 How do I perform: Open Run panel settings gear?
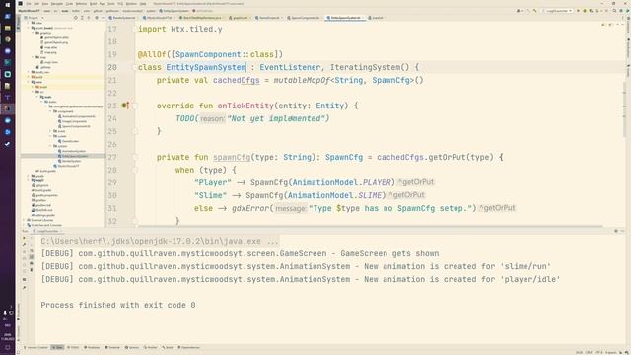click(616, 231)
